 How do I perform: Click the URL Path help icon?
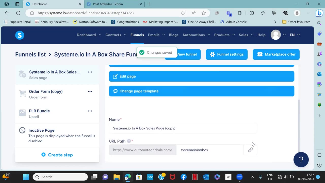[129, 141]
